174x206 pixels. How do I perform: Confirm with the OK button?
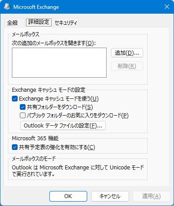pos(68,196)
